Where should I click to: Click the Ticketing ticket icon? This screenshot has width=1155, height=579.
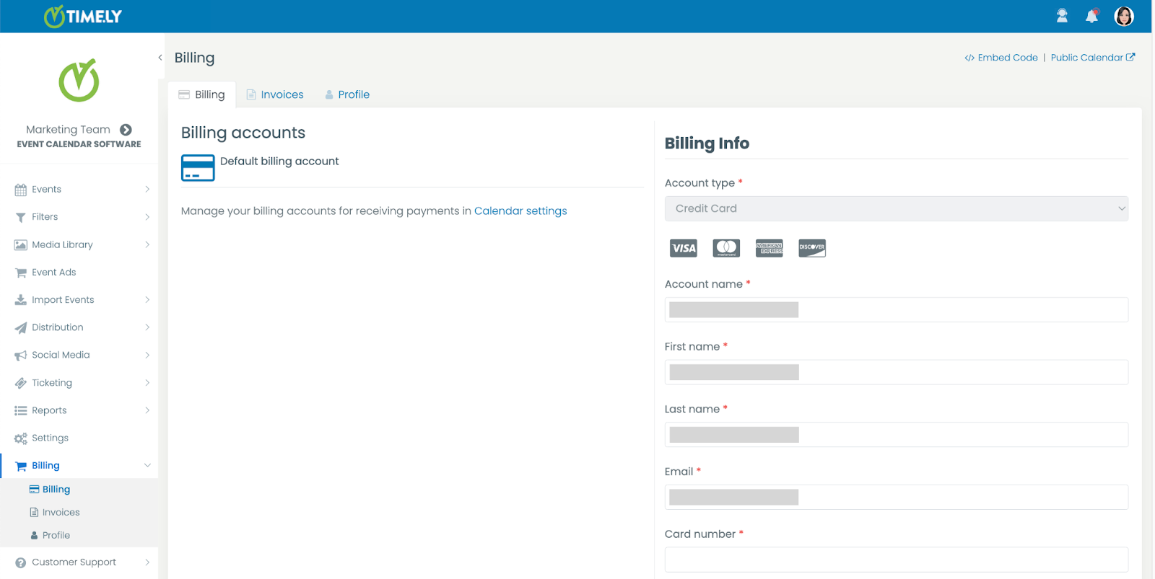pyautogui.click(x=21, y=383)
